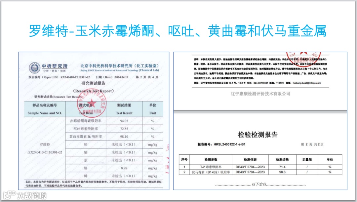This screenshot has height=202, width=357.
Task: Select the left research test report image
Action: [x=94, y=121]
